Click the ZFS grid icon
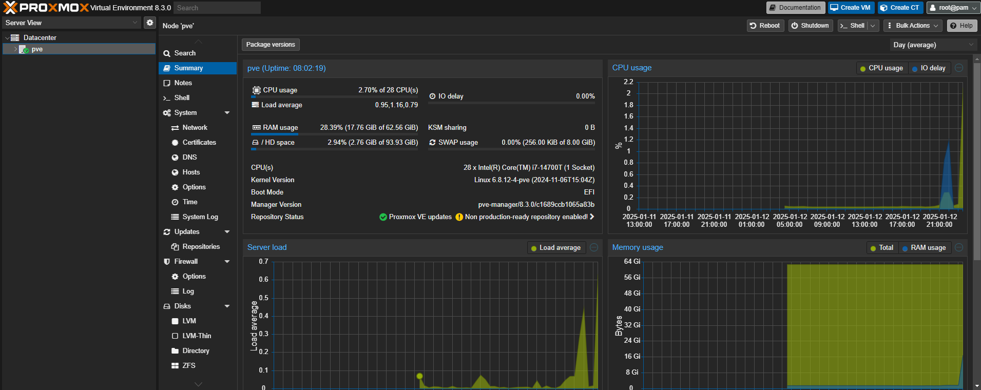The width and height of the screenshot is (981, 390). coord(175,366)
